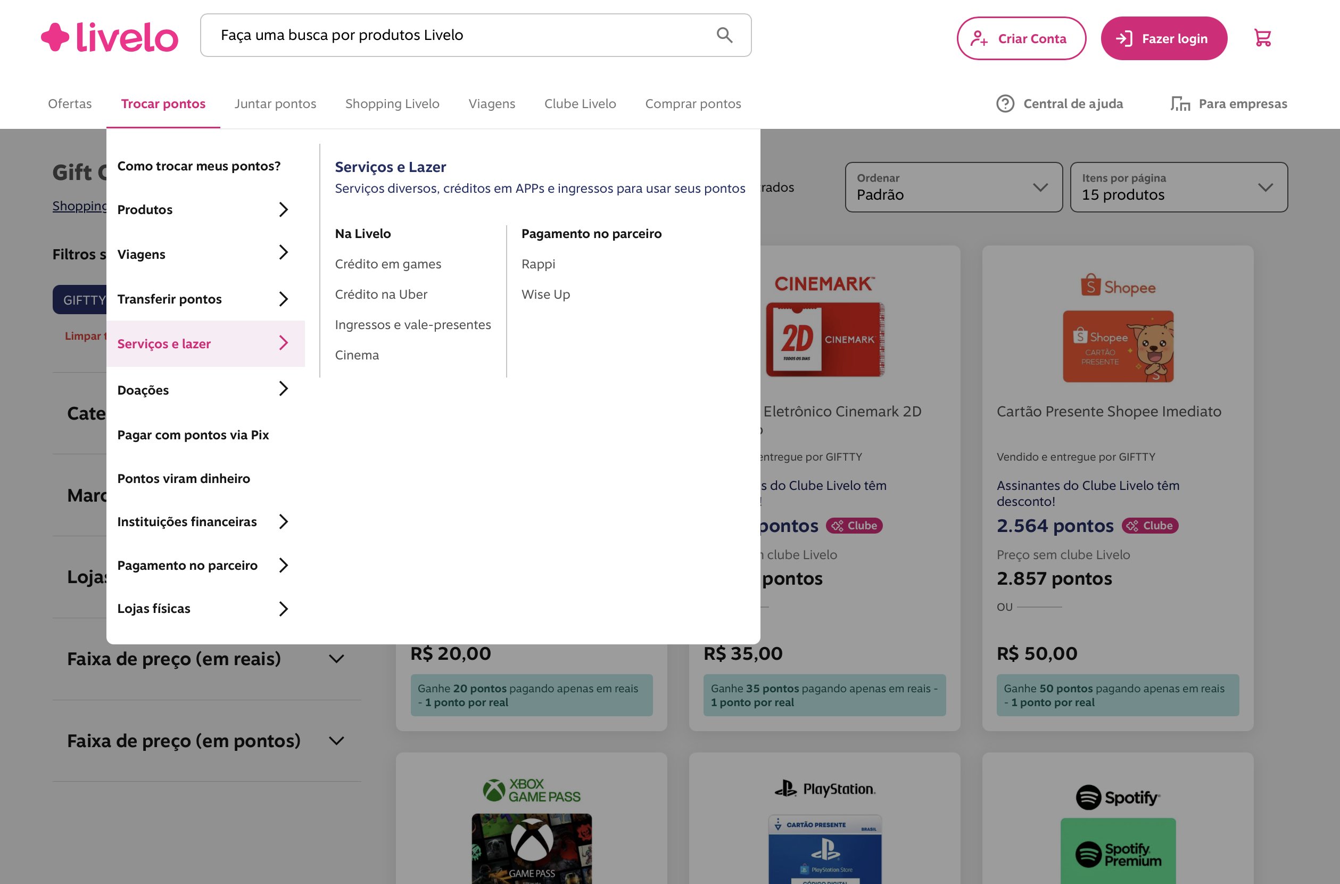Open the Ordenar Padrão dropdown
Image resolution: width=1340 pixels, height=884 pixels.
tap(954, 187)
